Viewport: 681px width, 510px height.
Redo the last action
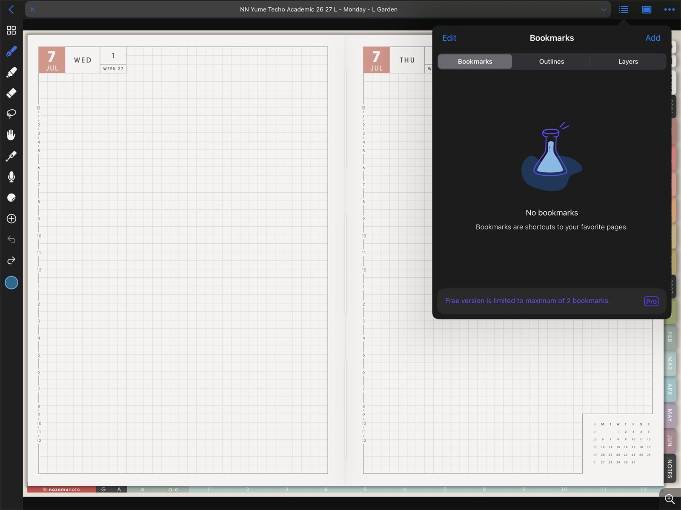tap(11, 260)
